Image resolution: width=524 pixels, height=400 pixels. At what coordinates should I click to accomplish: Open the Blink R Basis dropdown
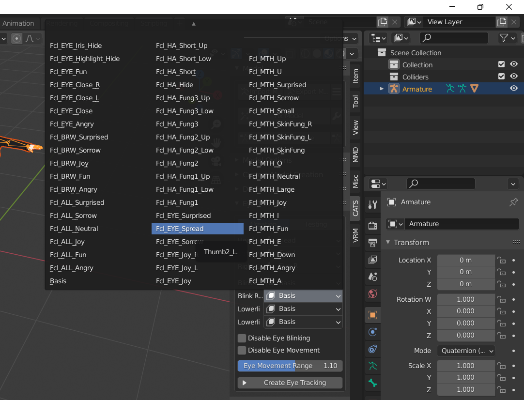point(303,295)
